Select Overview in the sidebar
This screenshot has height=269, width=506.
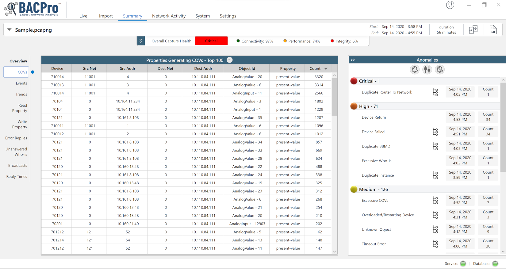18,61
